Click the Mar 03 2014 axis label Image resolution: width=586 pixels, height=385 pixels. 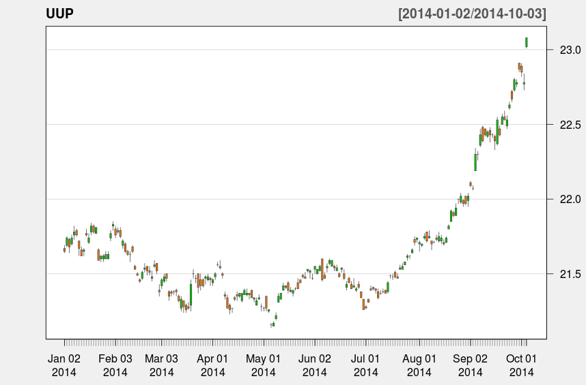pyautogui.click(x=161, y=365)
